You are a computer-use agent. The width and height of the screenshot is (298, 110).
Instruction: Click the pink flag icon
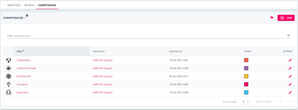272,18
